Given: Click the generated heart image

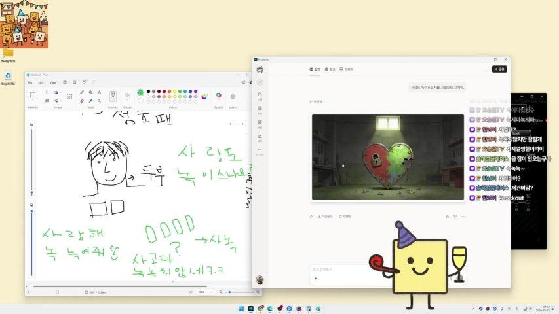Looking at the screenshot, I should [x=388, y=157].
